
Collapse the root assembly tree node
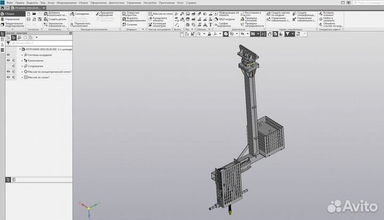coord(20,50)
